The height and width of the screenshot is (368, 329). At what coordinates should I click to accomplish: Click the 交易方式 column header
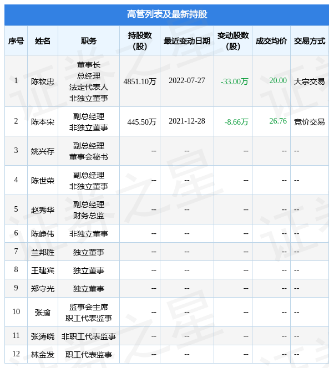click(x=310, y=41)
